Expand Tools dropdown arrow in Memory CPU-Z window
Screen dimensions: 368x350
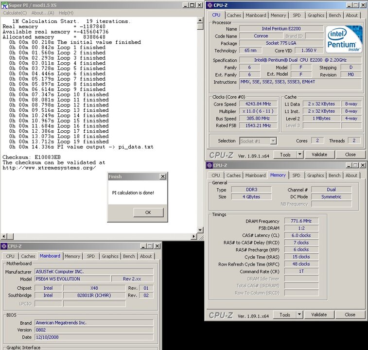point(299,315)
